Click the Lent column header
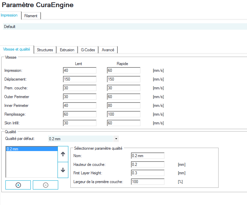This screenshot has width=247, height=205. point(78,64)
